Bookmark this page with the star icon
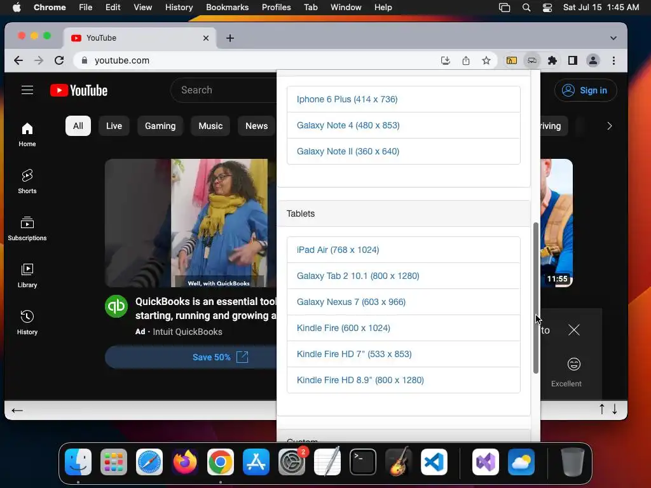This screenshot has width=651, height=488. 486,60
